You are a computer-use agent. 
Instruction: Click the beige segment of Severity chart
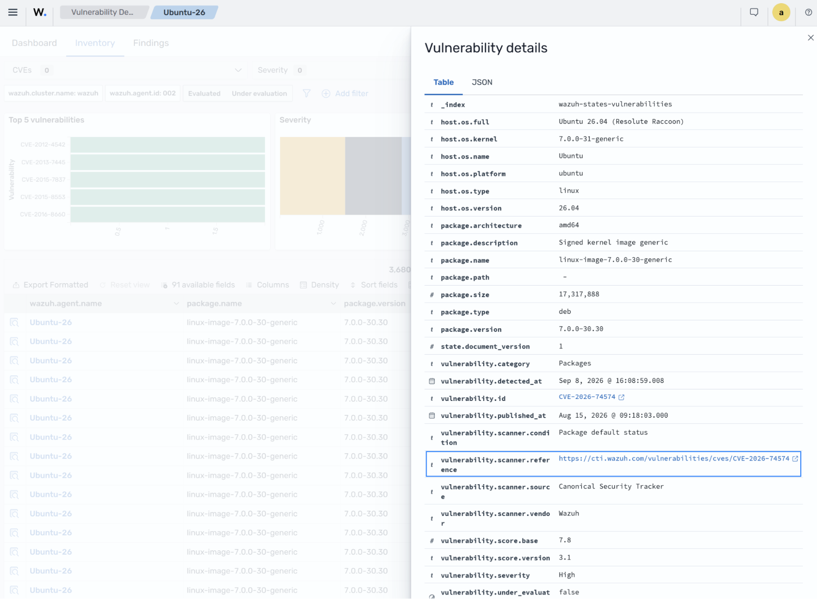313,176
